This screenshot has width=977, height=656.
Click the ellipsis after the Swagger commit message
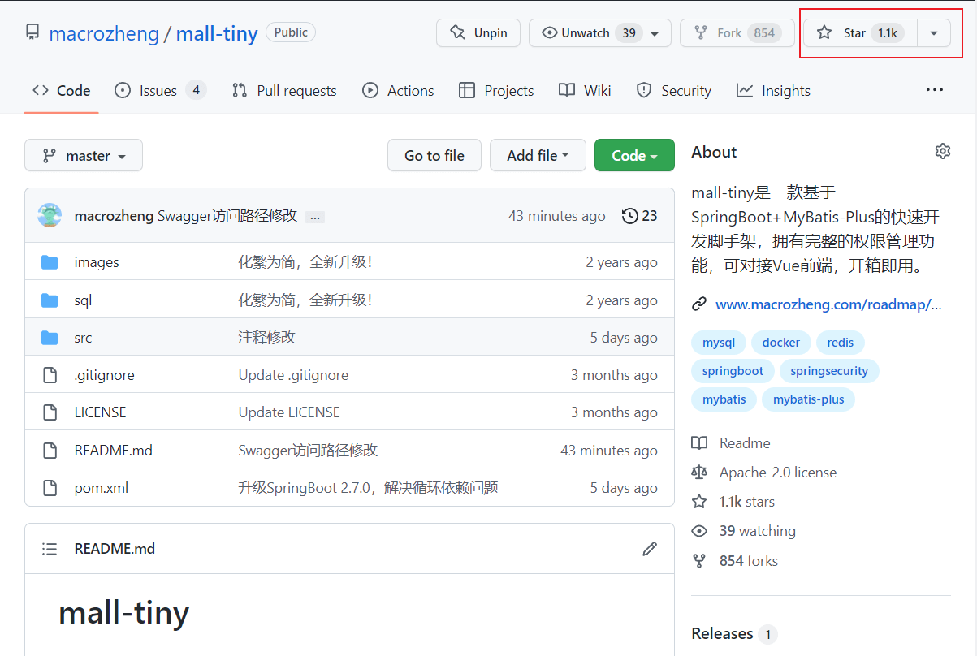click(x=314, y=217)
